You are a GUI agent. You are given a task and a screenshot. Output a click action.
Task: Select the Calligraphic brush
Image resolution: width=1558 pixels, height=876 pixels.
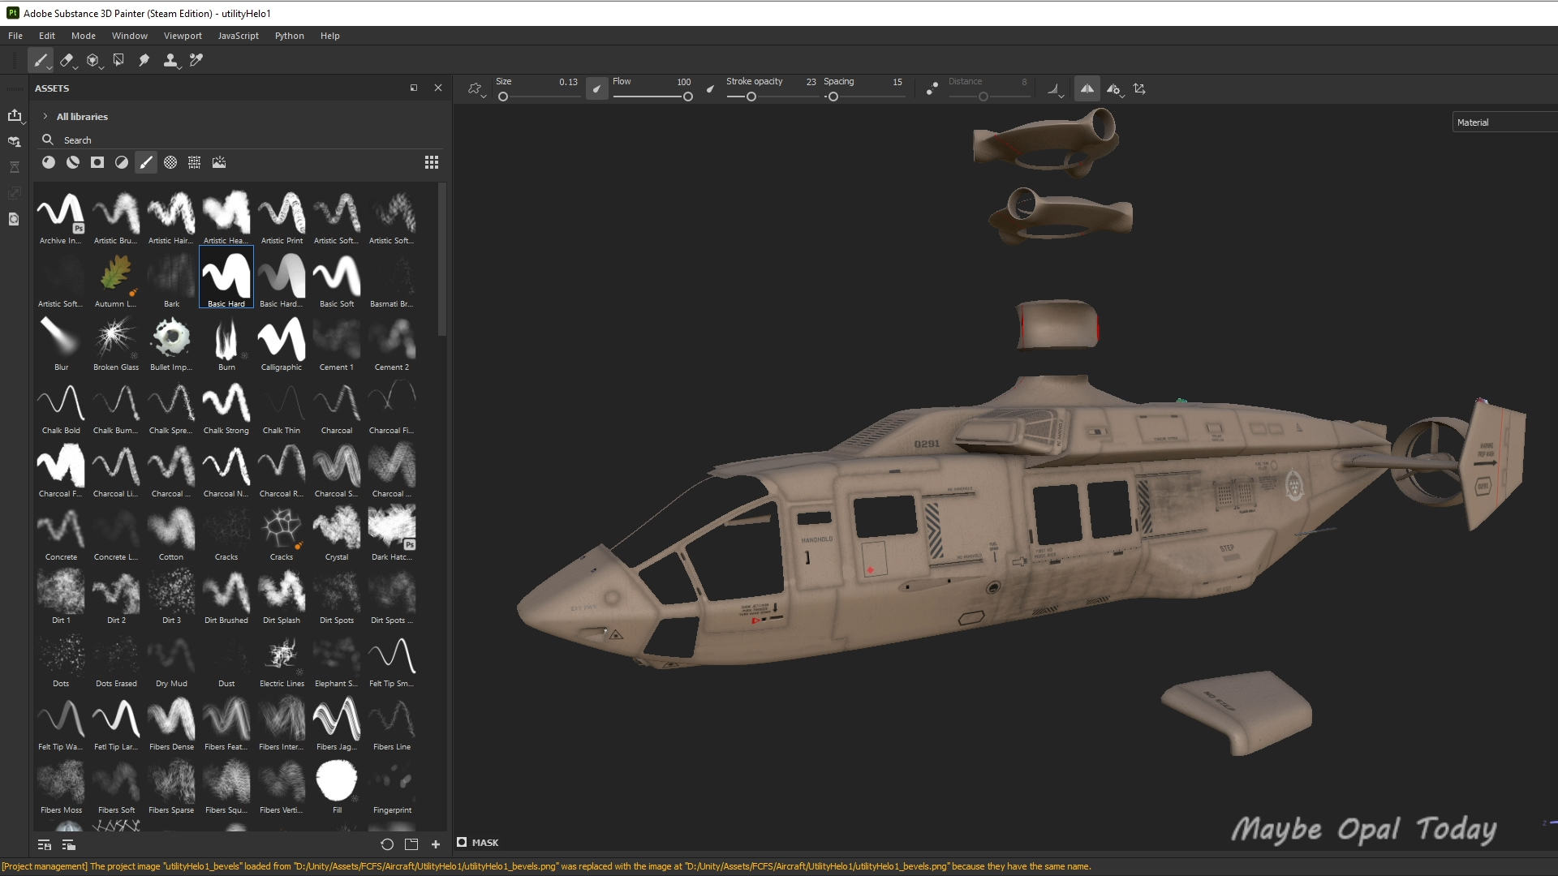pos(282,341)
